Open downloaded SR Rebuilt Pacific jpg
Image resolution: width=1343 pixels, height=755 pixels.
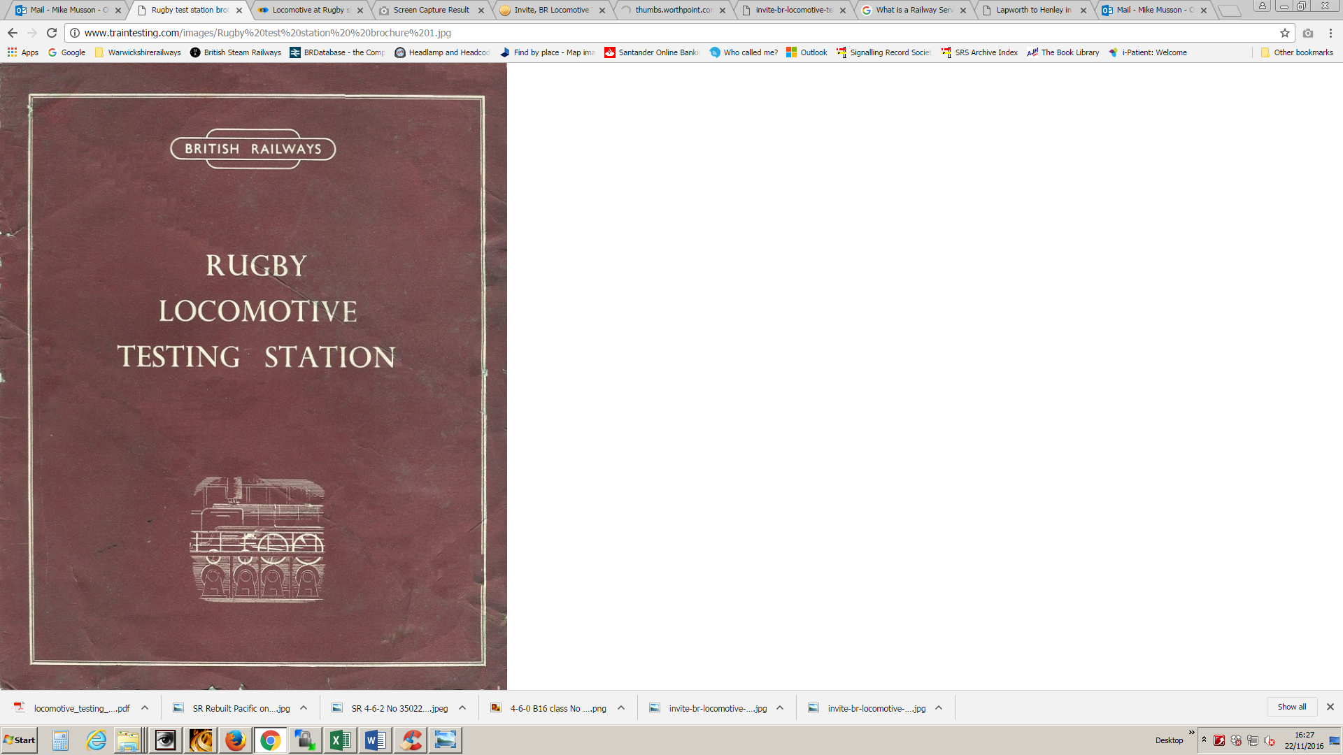(x=232, y=708)
